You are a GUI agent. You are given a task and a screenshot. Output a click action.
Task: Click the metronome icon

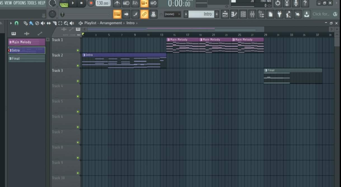coord(117,3)
